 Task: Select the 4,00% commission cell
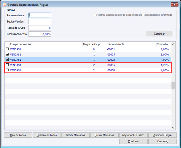165,60
